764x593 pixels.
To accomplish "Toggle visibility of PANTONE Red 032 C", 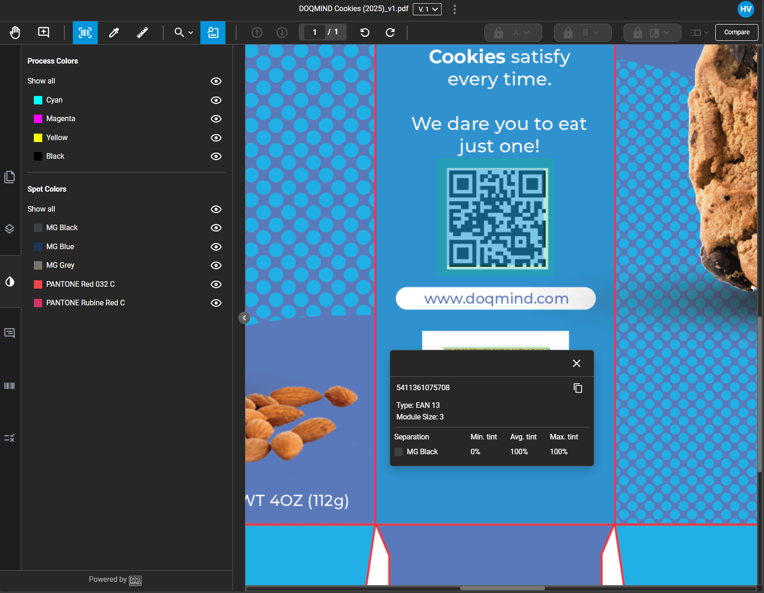I will [216, 284].
